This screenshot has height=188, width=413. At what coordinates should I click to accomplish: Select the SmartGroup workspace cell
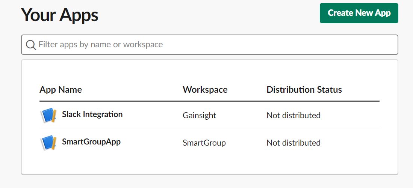(x=204, y=143)
